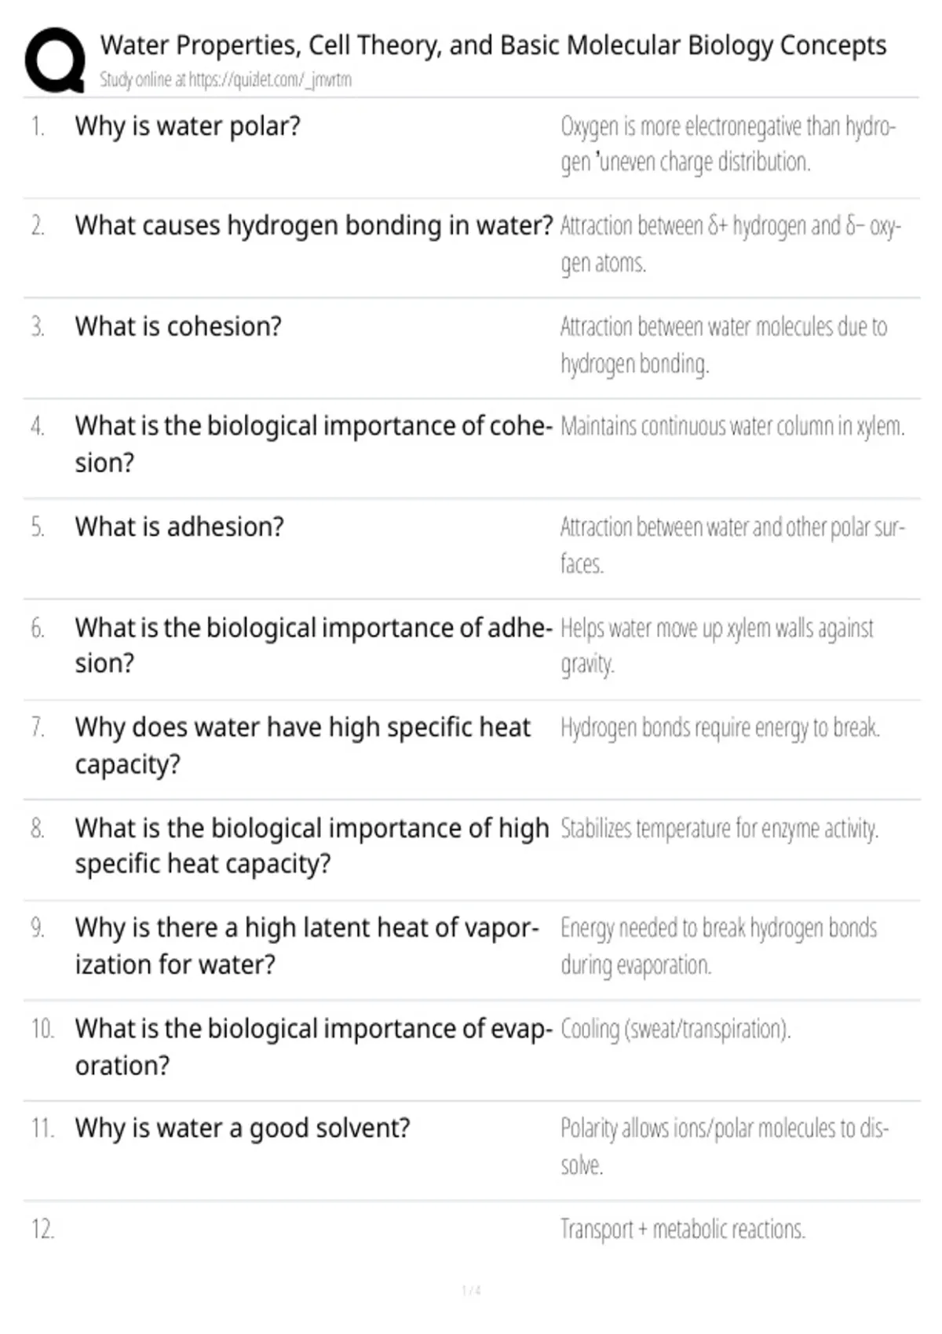The width and height of the screenshot is (942, 1334).
Task: Select answer 'Maintains continuous water column in xylem'
Action: 732,426
